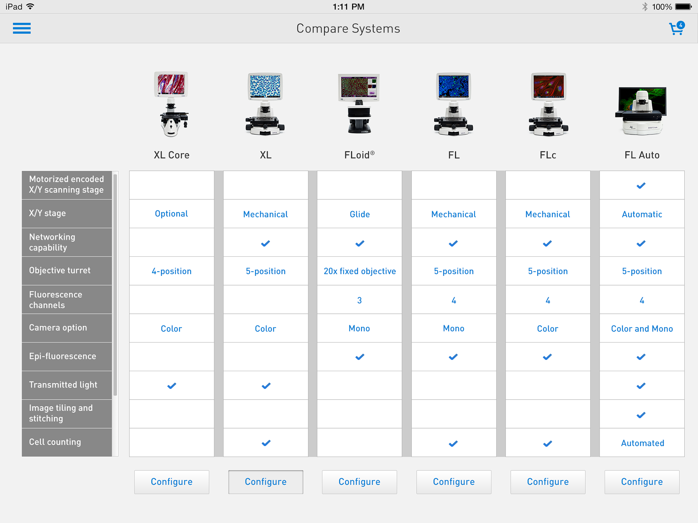Click 'Optional' X/Y stage for XL Core
This screenshot has height=523, width=698.
172,214
